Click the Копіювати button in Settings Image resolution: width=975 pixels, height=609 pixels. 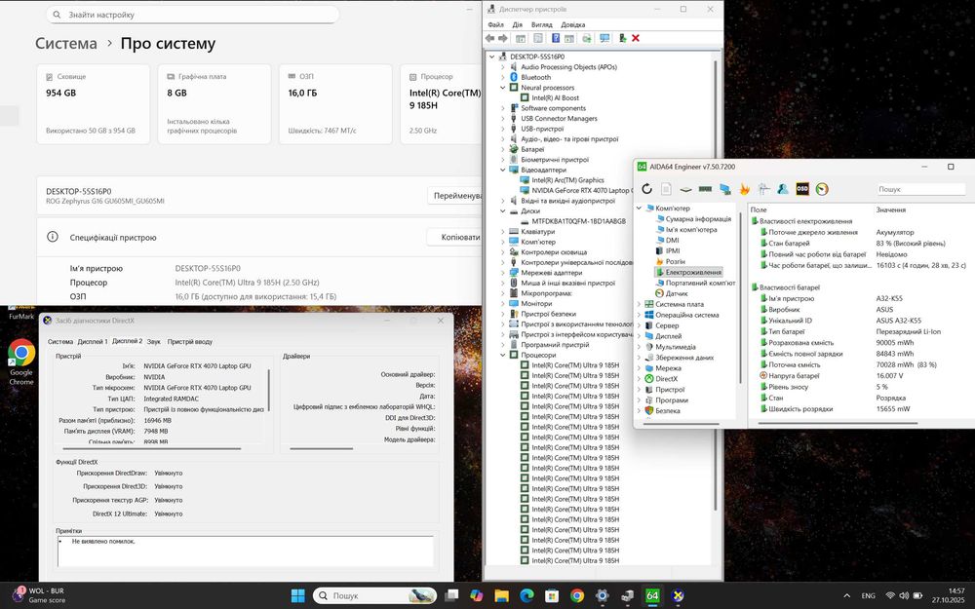tap(454, 238)
